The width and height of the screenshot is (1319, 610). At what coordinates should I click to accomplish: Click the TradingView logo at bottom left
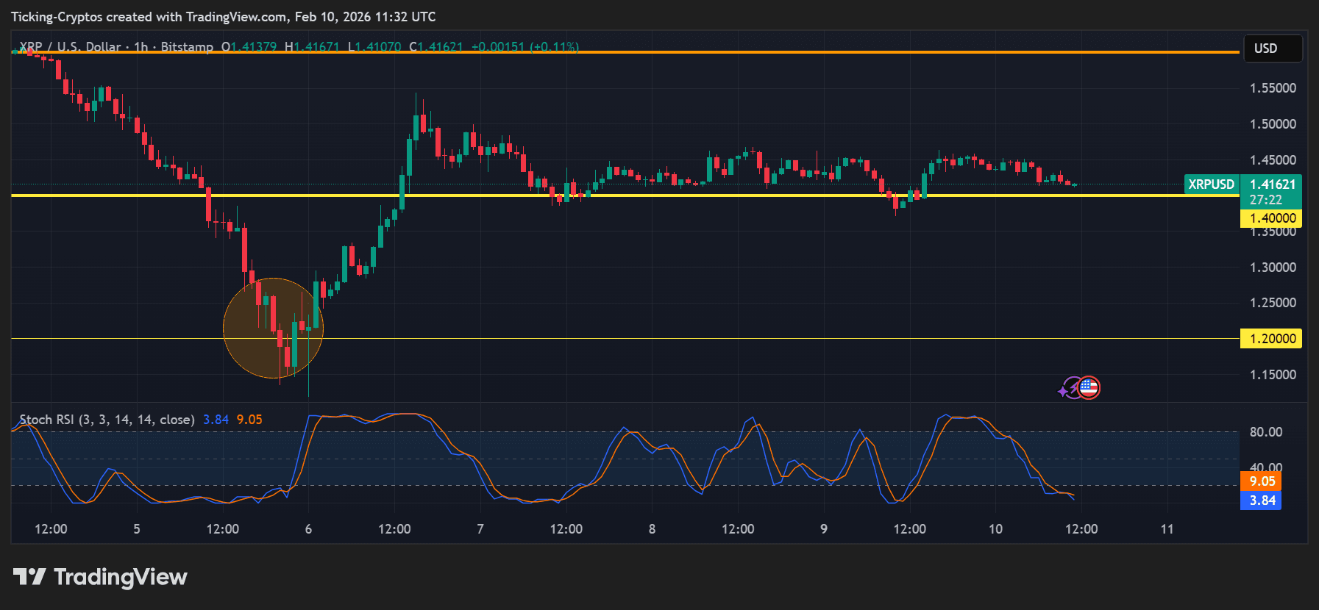point(29,577)
